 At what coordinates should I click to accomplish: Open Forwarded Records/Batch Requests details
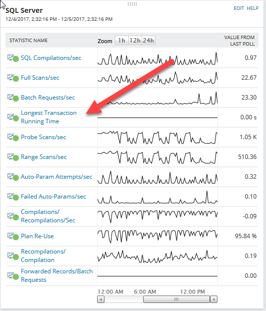tap(57, 275)
